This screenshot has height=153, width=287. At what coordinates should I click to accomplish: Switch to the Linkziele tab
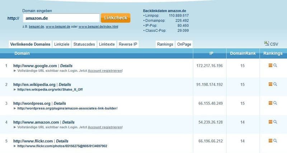[62, 44]
